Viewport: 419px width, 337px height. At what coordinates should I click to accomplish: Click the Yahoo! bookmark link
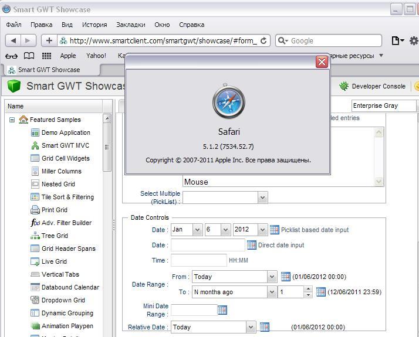click(x=96, y=56)
